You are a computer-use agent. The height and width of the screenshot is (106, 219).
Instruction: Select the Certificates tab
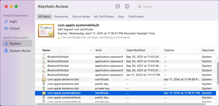136,17
